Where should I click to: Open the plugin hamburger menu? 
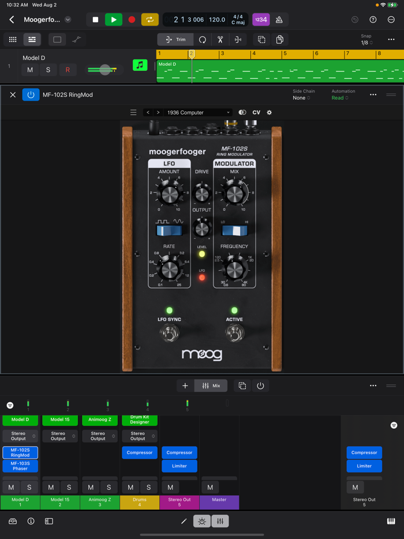pos(133,113)
